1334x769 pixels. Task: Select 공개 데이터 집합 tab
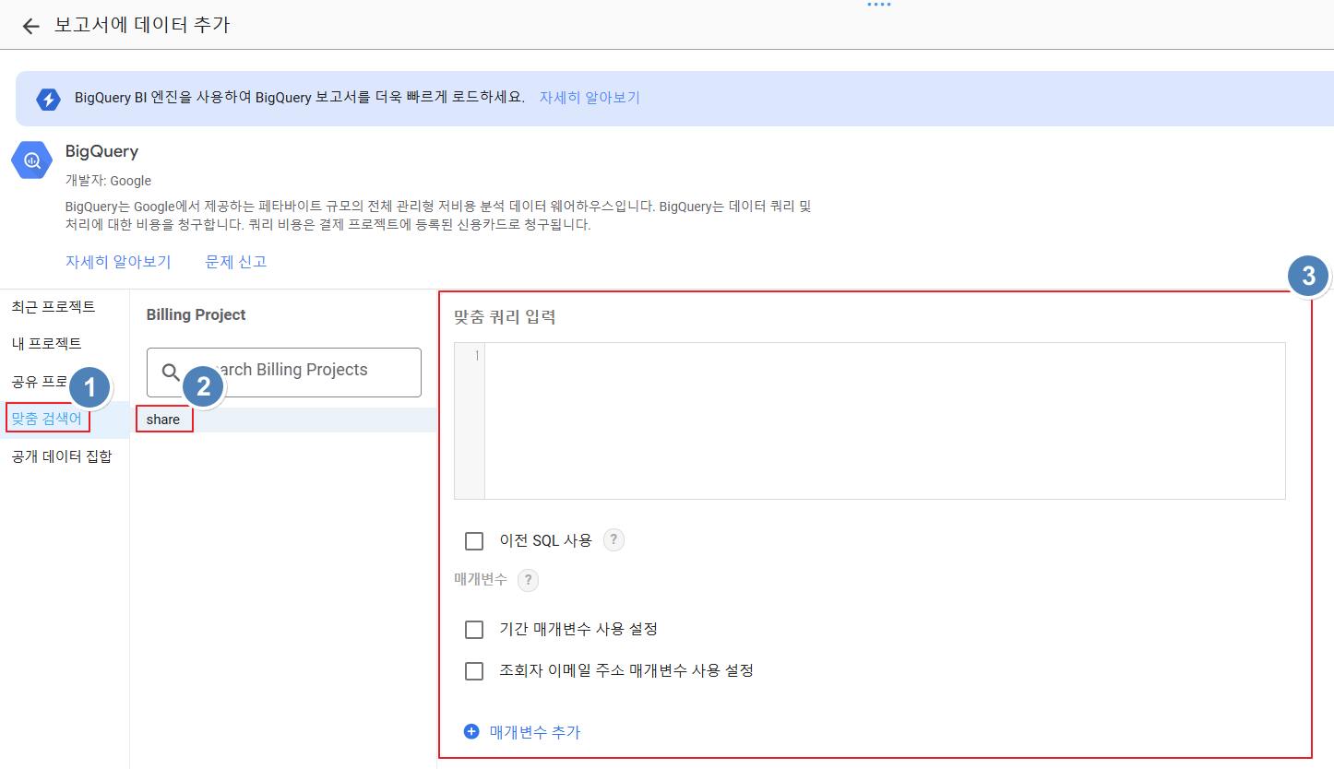click(x=62, y=456)
